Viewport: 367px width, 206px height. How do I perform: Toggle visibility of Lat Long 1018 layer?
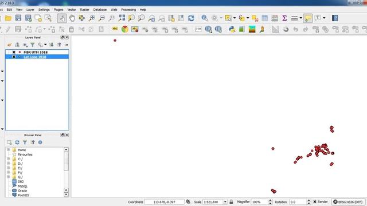pos(14,57)
